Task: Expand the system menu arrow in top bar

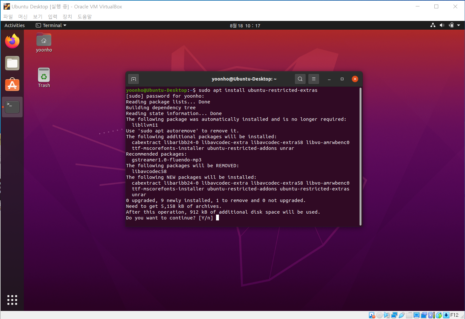Action: pos(459,25)
